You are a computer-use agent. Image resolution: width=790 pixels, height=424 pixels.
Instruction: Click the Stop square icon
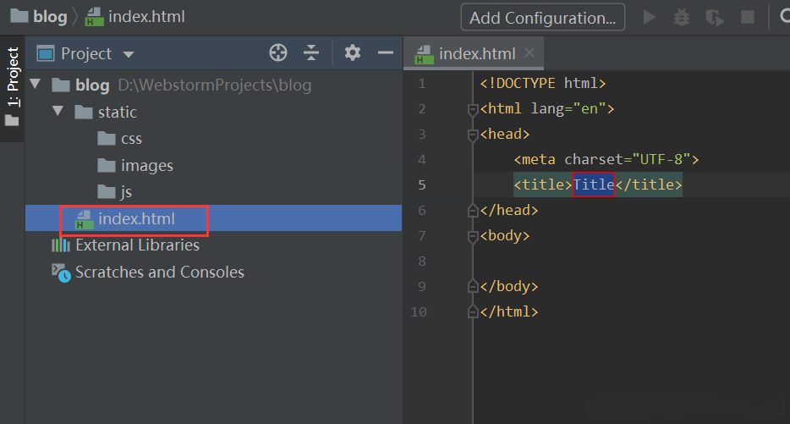748,17
